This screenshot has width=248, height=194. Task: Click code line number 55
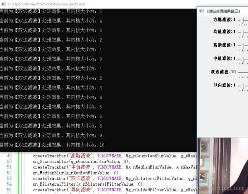pyautogui.click(x=9, y=189)
